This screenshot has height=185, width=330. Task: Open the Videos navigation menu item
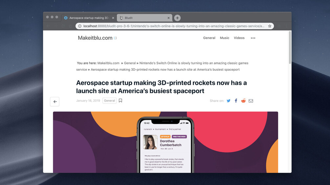[239, 38]
